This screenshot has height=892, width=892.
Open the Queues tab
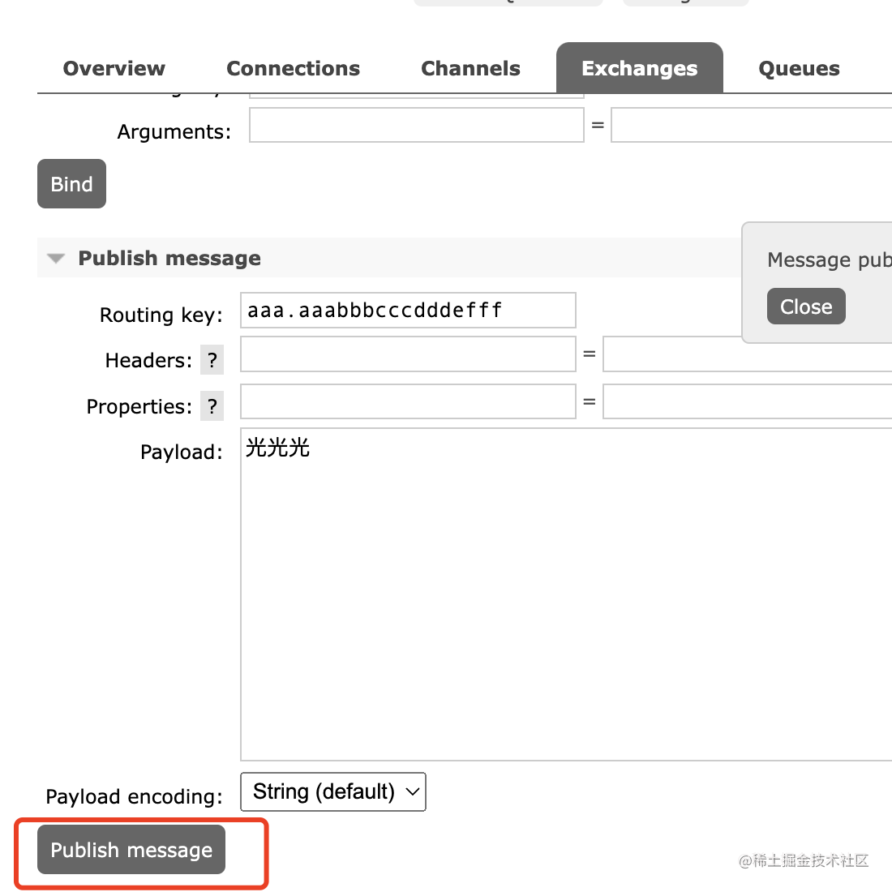click(799, 69)
